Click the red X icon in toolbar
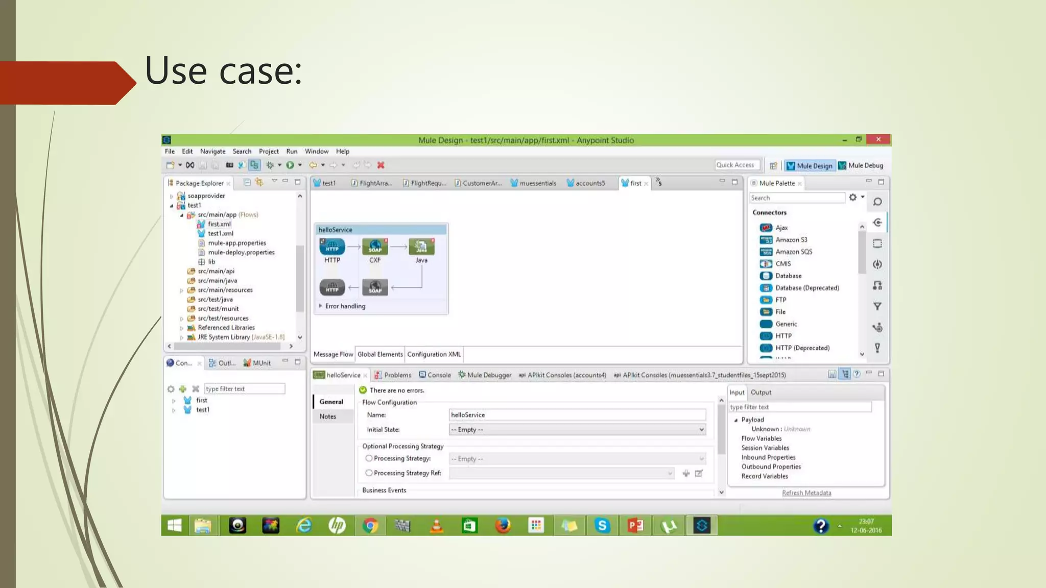The height and width of the screenshot is (588, 1046). pos(381,165)
